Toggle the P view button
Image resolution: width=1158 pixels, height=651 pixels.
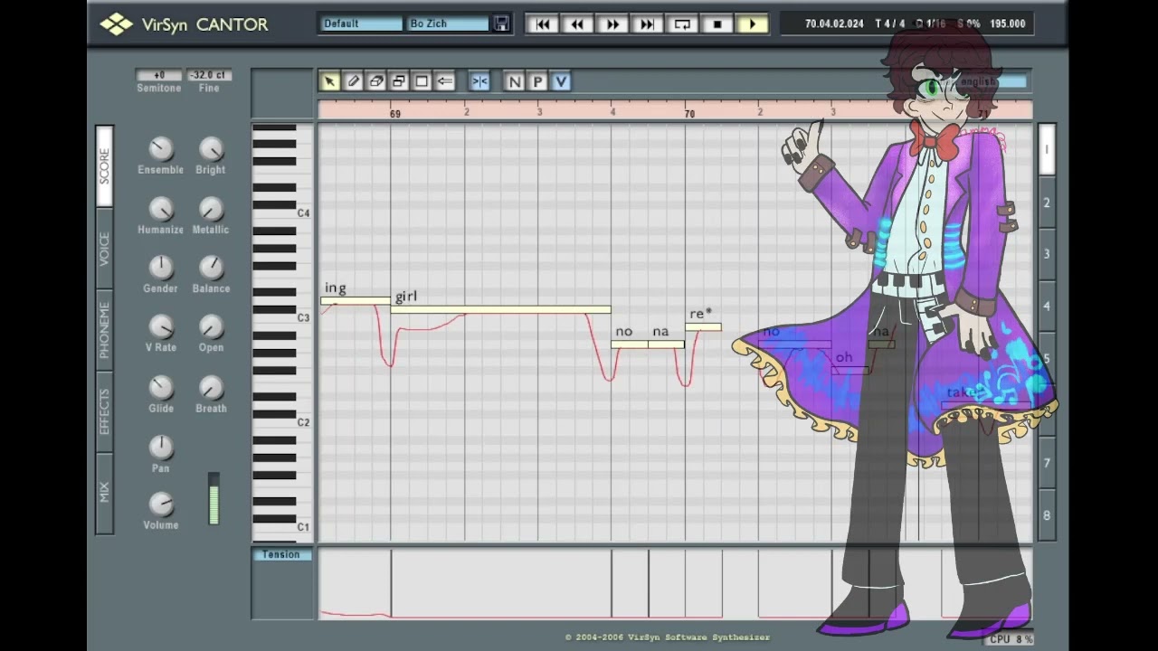click(537, 81)
